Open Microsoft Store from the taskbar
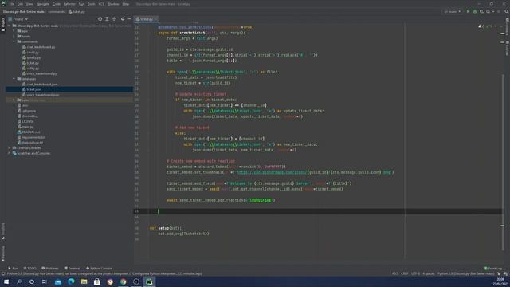This screenshot has height=287, width=510. (x=97, y=281)
